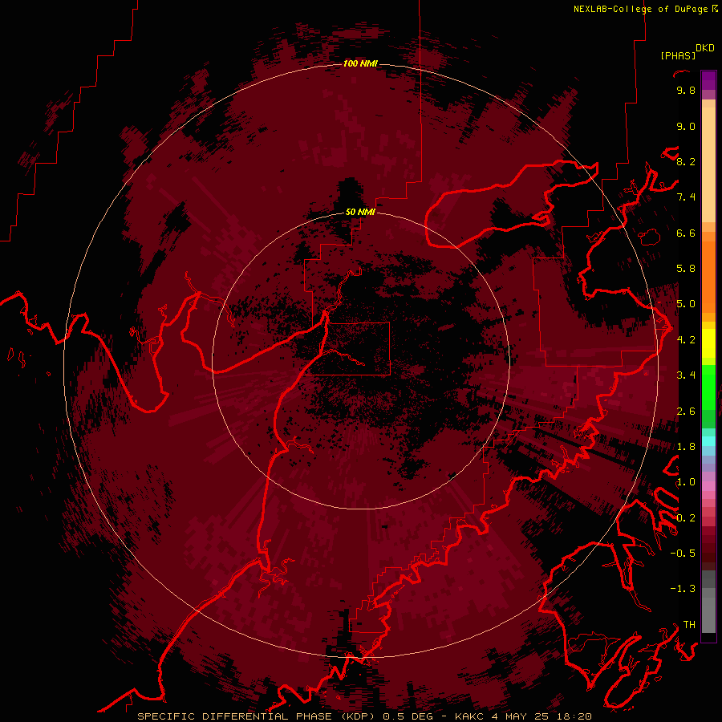
Task: Click the 1.8 value on the color scale
Action: 686,447
